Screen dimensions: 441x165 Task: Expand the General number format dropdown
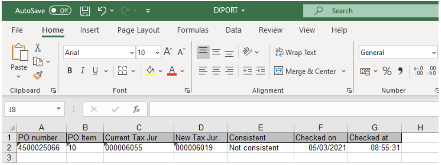[434, 53]
